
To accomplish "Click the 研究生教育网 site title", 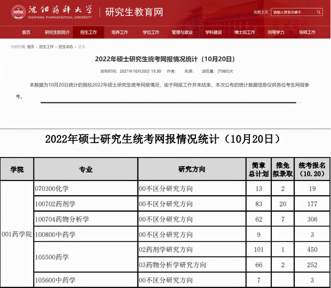I will coord(134,12).
